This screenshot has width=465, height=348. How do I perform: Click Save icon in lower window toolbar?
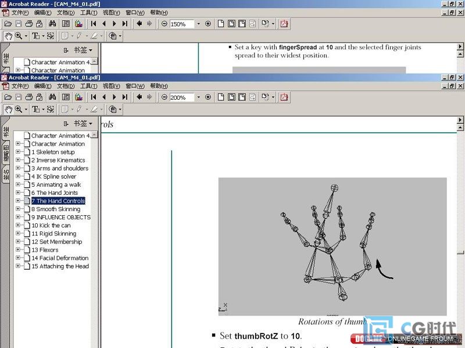tap(19, 97)
